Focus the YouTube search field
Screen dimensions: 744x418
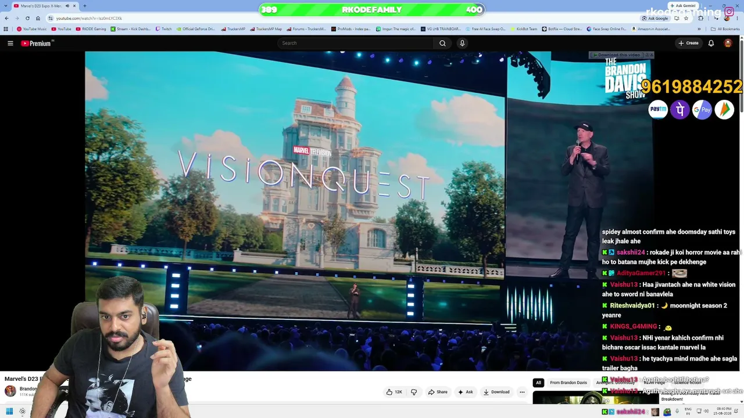[x=355, y=43]
